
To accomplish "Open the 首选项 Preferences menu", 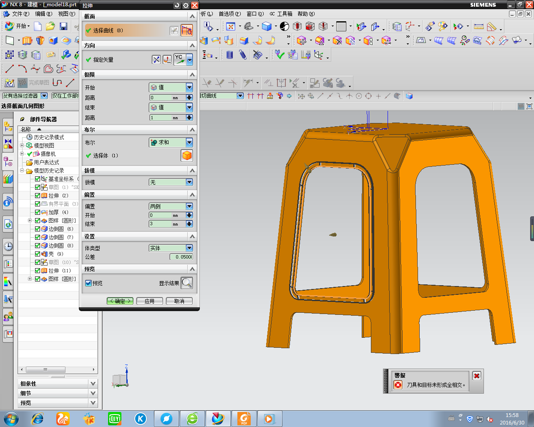I will pos(229,14).
